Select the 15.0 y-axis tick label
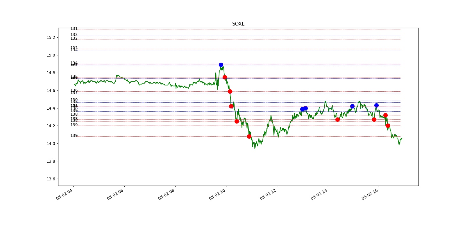465x232 pixels. point(51,55)
